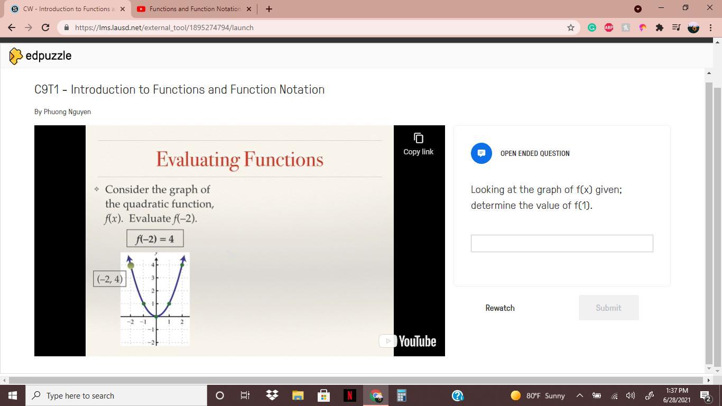
Task: Open the Grammarly extension icon
Action: tap(592, 27)
